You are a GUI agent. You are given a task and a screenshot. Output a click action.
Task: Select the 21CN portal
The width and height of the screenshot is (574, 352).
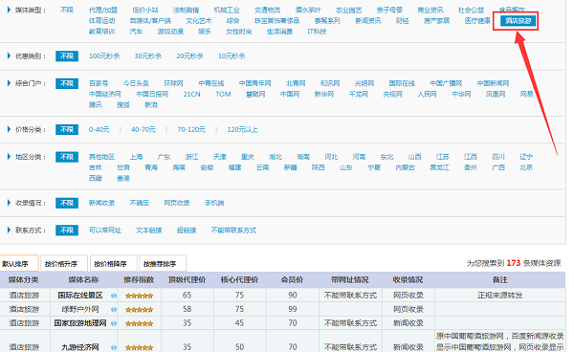coord(192,94)
